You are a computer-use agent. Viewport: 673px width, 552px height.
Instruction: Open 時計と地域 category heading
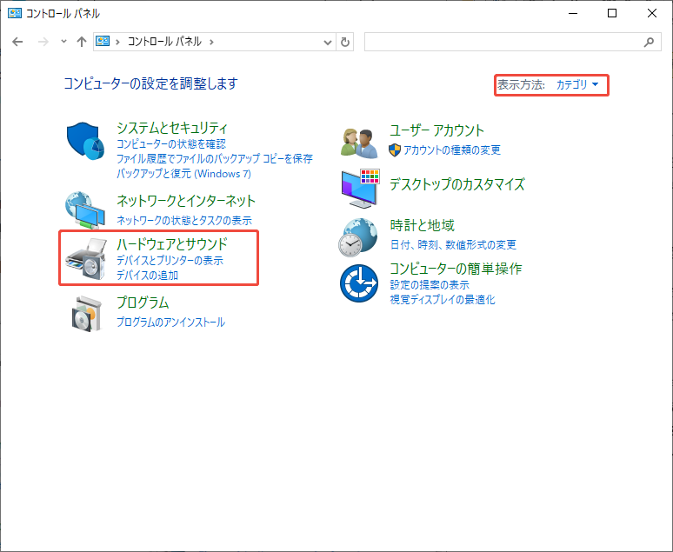(422, 225)
